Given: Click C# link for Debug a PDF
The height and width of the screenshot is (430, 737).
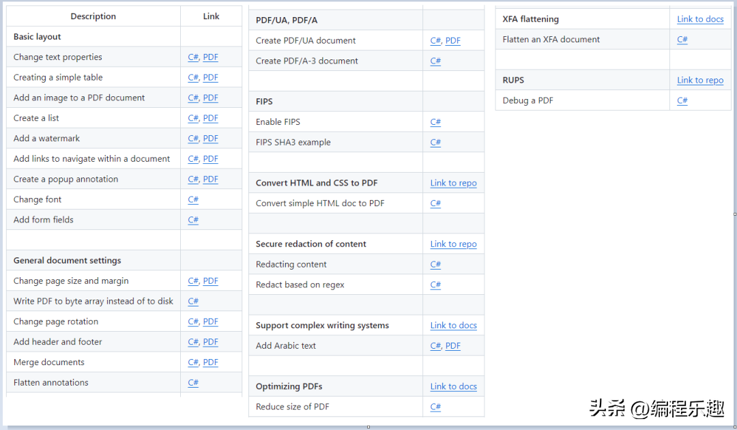Looking at the screenshot, I should (x=682, y=101).
